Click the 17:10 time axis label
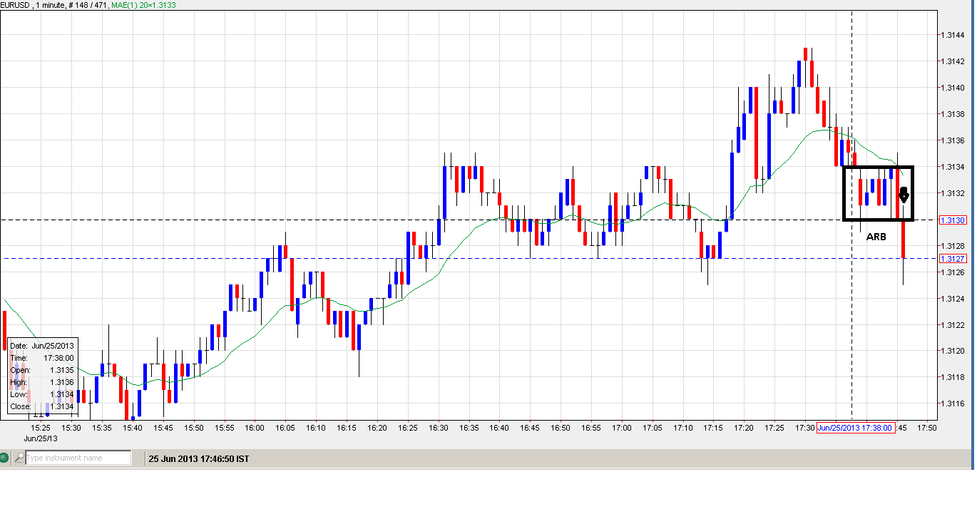The width and height of the screenshot is (977, 519). 683,428
